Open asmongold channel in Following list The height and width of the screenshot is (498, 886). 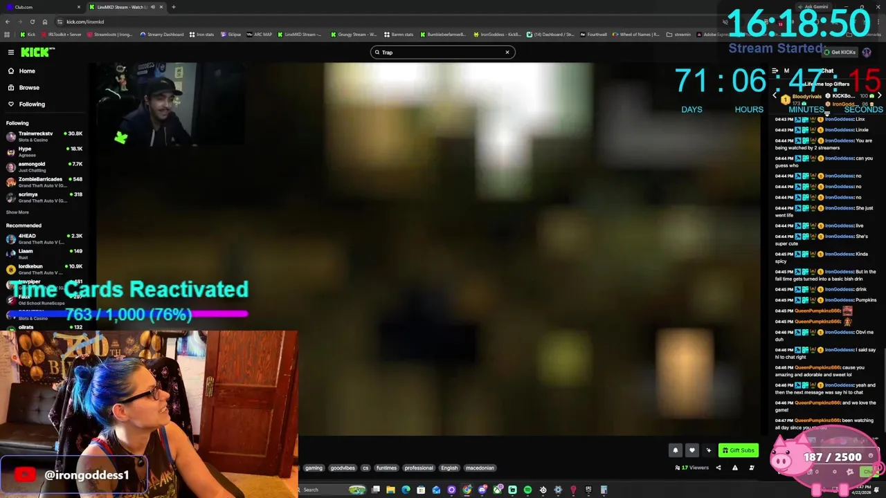coord(44,167)
